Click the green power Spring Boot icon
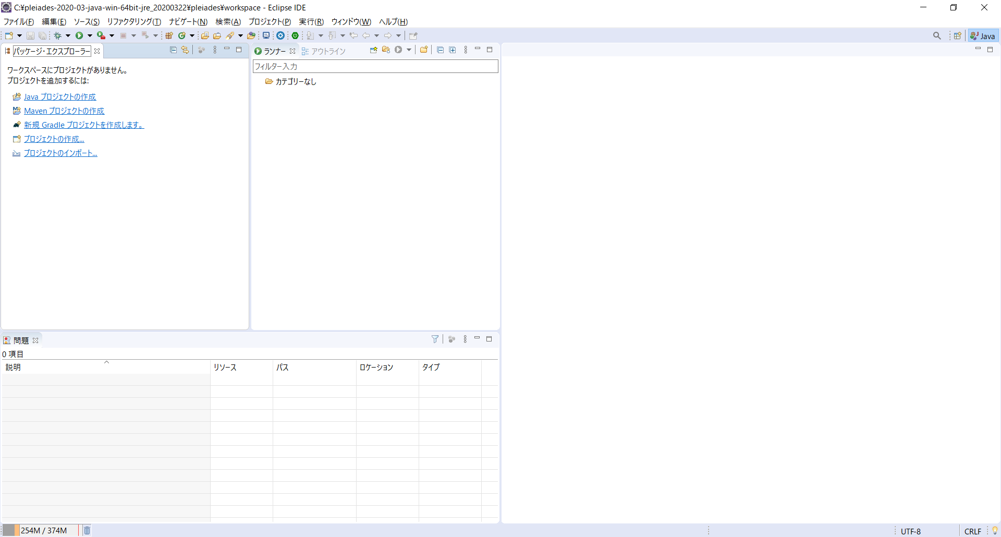 [x=295, y=35]
